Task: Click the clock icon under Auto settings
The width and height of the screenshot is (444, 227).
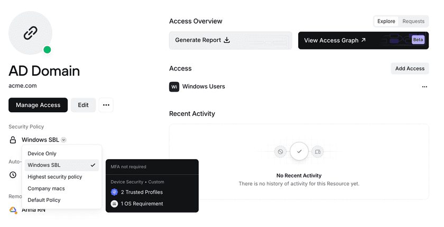Action: (x=13, y=175)
